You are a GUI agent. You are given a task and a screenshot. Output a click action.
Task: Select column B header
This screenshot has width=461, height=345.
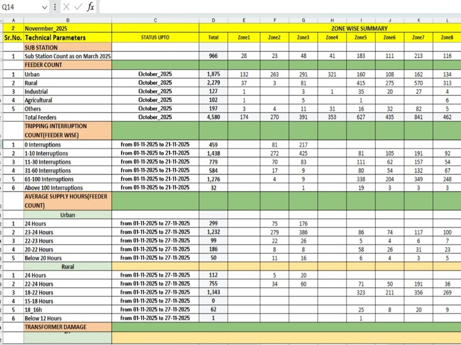coord(68,20)
